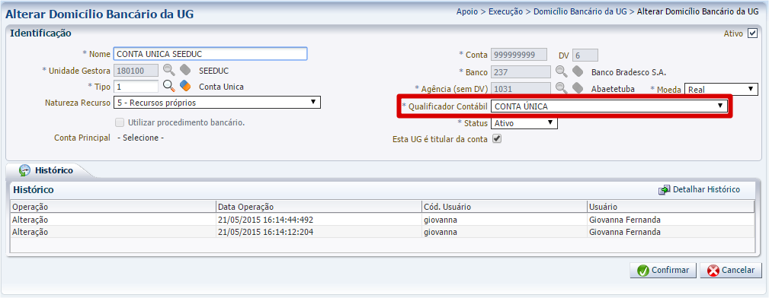769x298 pixels.
Task: Click the 'Abaetetuba' agency name
Action: tap(613, 89)
